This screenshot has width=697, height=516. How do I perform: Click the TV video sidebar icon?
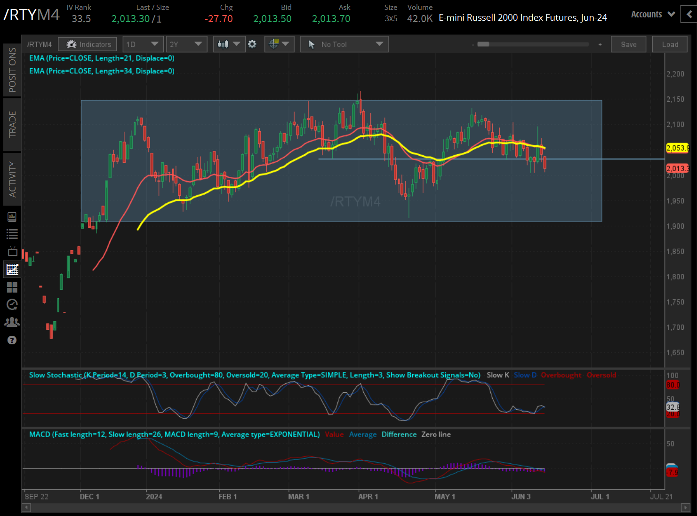[12, 252]
